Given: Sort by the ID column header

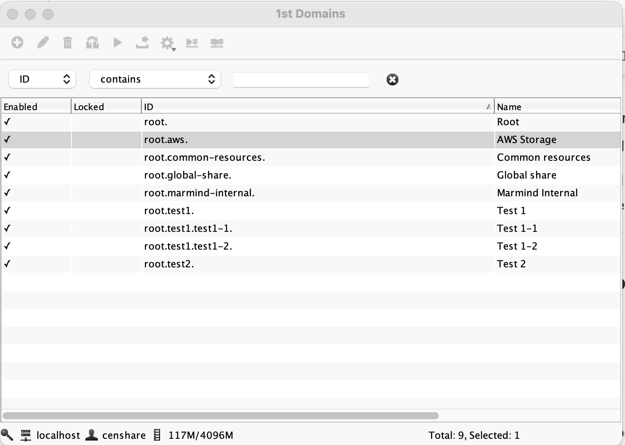Looking at the screenshot, I should point(318,107).
